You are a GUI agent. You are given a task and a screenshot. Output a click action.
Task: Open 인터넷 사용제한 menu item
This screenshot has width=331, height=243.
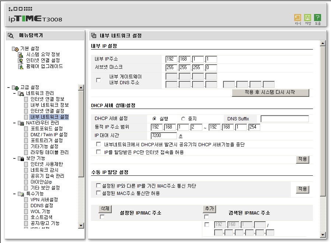pyautogui.click(x=47, y=164)
